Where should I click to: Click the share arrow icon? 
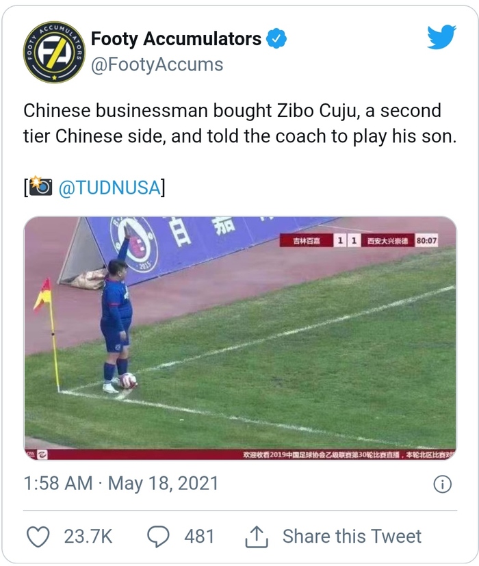[x=255, y=536]
